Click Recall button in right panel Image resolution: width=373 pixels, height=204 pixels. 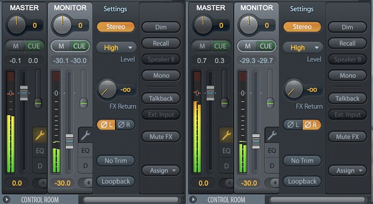(x=348, y=43)
